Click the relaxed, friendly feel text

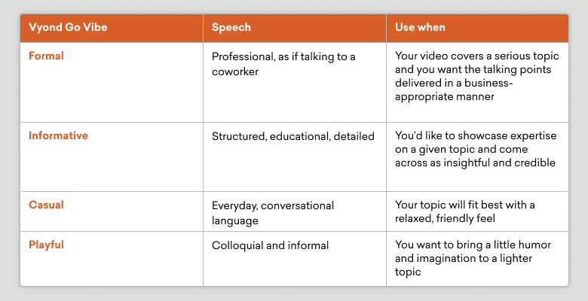click(464, 211)
